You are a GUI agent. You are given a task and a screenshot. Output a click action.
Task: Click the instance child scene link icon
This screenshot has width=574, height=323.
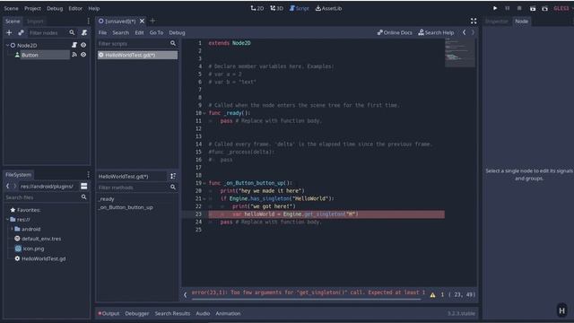tap(21, 32)
